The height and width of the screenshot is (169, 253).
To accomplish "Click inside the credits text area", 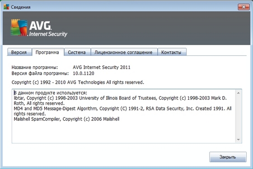I will coord(124,116).
